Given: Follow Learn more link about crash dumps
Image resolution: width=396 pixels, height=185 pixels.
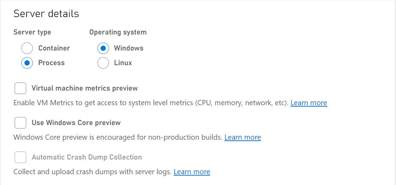Looking at the screenshot, I should 192,172.
